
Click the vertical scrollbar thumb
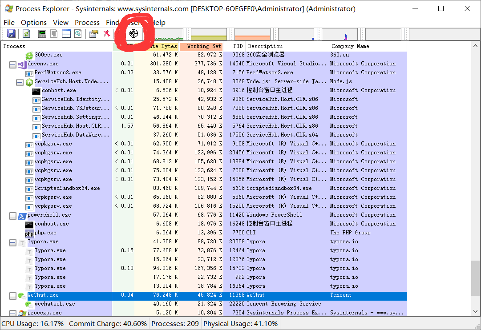coord(475,278)
